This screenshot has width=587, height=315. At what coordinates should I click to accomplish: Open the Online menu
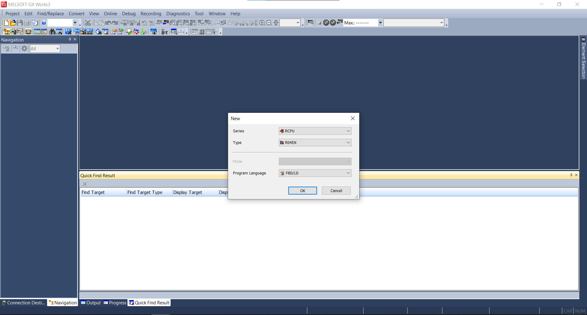coord(110,14)
